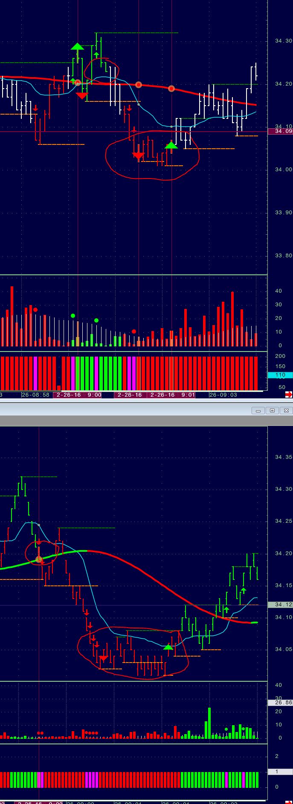293x804 pixels.
Task: Close the lower chart window
Action: pos(286,410)
